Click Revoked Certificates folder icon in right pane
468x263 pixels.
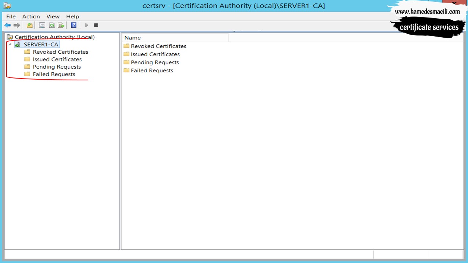[x=127, y=46]
